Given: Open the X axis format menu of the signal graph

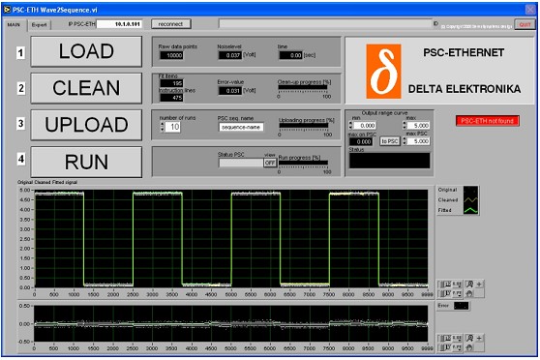Looking at the screenshot, I should tap(457, 285).
